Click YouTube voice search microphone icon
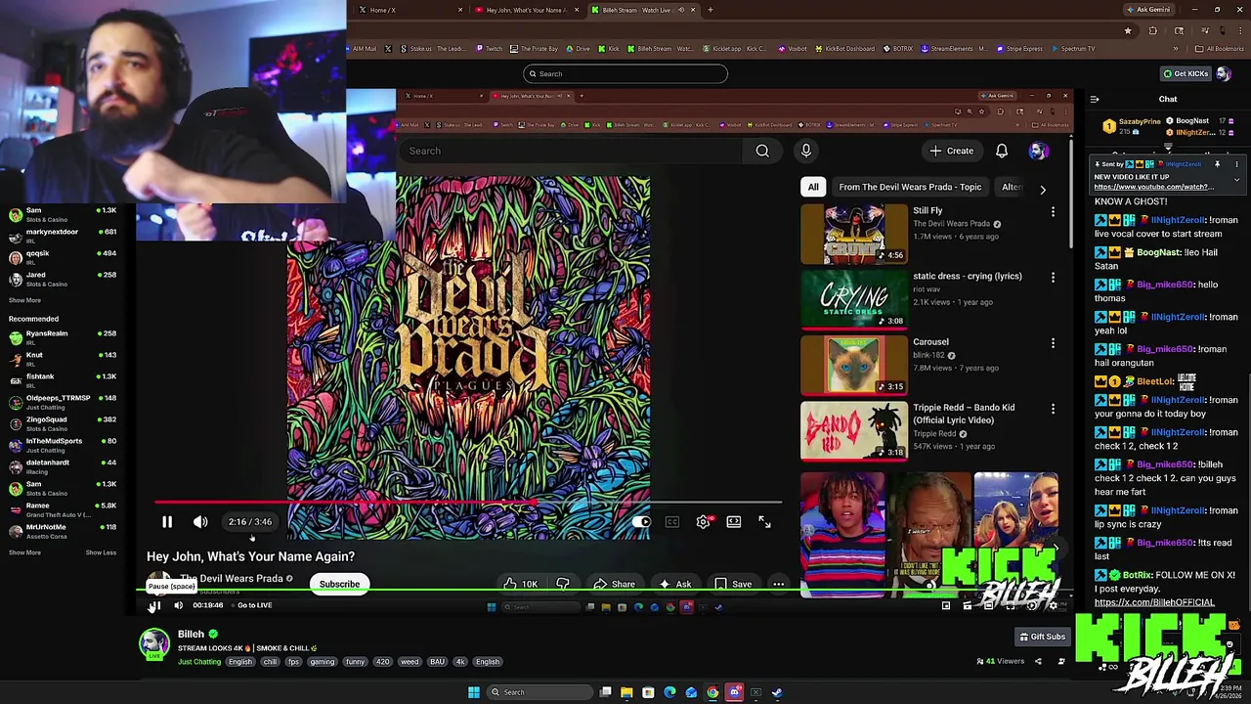The width and height of the screenshot is (1251, 704). (x=806, y=151)
